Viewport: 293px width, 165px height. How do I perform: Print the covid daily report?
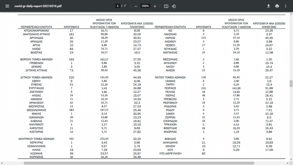coord(277,6)
